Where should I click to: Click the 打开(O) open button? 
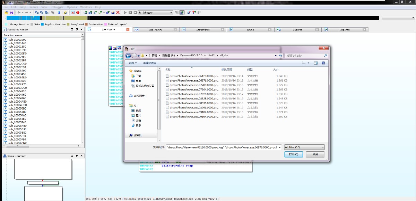pos(294,154)
